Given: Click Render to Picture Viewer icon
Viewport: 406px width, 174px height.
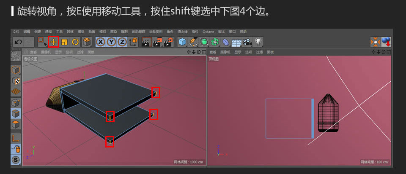Looking at the screenshot, I should (x=157, y=42).
